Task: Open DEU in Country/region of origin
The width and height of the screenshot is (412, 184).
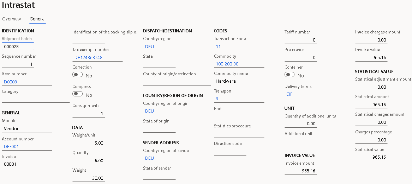Action: pos(150,111)
